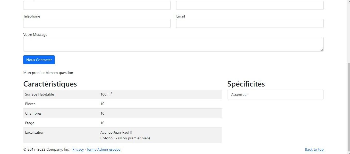Select the Ascenseur specificity item
The image size is (350, 154).
[x=275, y=95]
